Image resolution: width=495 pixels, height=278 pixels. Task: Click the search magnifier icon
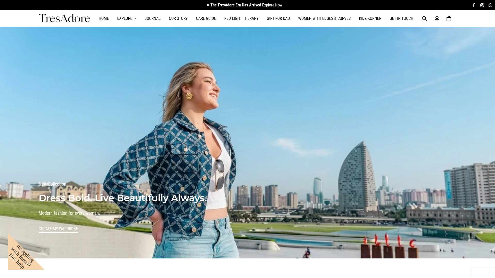click(x=424, y=19)
